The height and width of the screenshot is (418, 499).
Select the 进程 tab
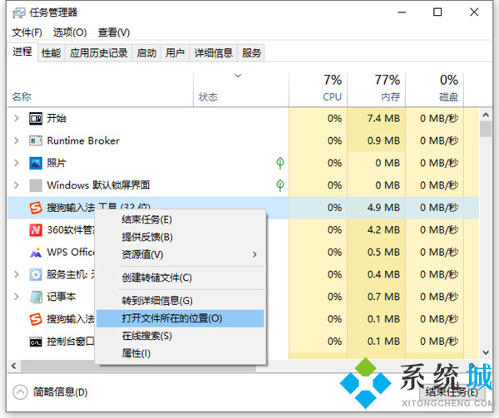pyautogui.click(x=22, y=52)
